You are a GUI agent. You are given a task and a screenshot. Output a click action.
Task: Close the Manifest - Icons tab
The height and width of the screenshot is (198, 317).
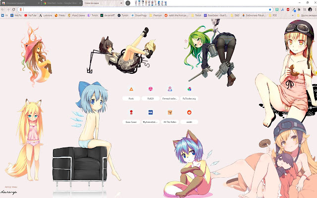click(x=80, y=3)
